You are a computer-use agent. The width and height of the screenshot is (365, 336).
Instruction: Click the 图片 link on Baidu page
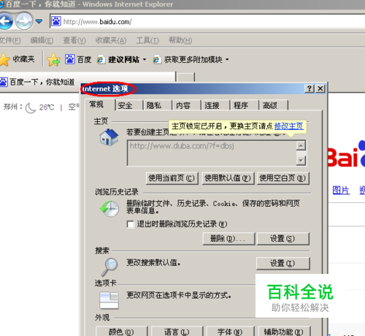coord(341,191)
